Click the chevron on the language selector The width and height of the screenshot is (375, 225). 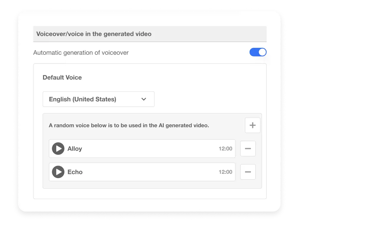click(x=144, y=99)
